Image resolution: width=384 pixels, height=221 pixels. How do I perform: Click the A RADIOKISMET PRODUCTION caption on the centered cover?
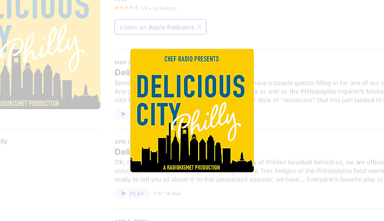tap(191, 168)
